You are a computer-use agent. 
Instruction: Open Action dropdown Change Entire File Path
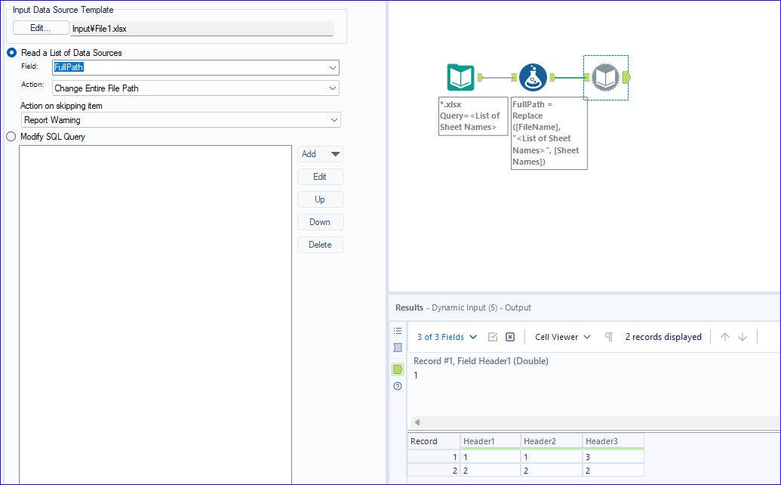(195, 88)
